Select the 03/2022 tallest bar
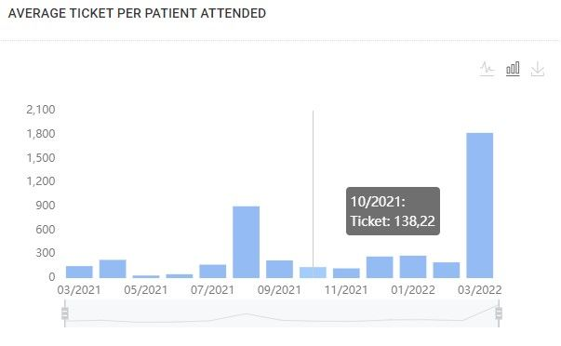561x346 pixels. click(x=480, y=206)
